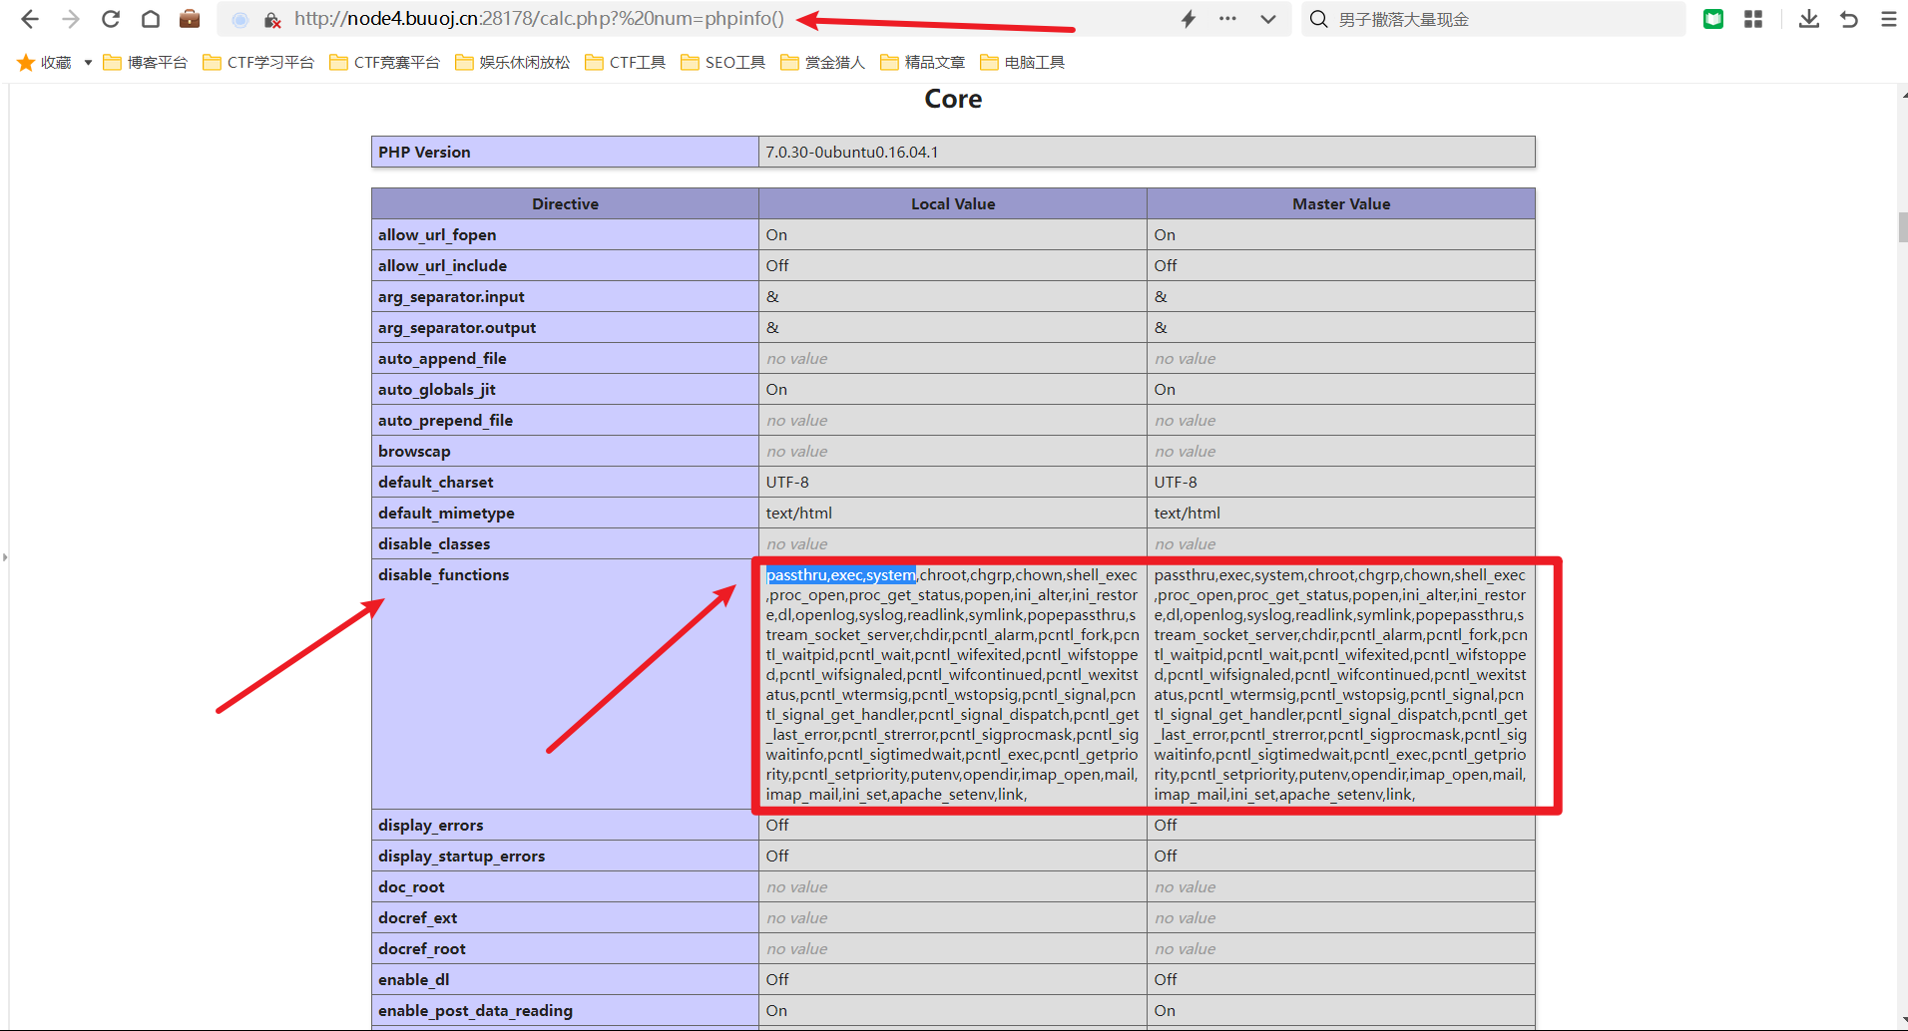
Task: Click the PHP Version label cell
Action: click(x=565, y=152)
